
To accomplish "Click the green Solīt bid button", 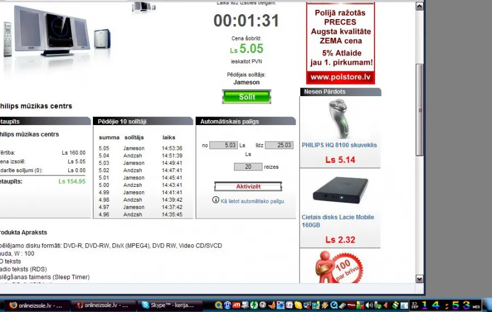I will click(x=247, y=97).
